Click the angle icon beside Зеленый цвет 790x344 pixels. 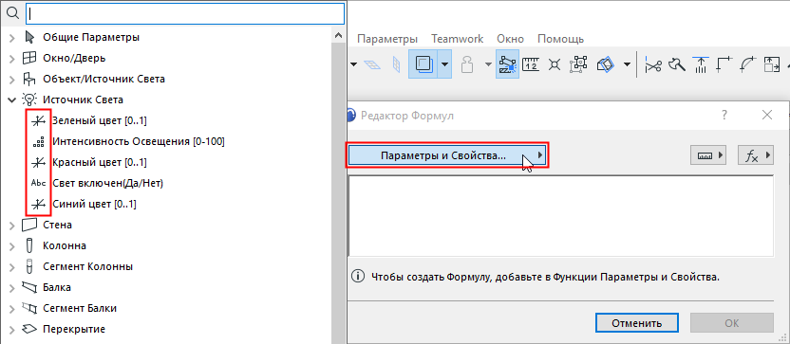tap(38, 120)
